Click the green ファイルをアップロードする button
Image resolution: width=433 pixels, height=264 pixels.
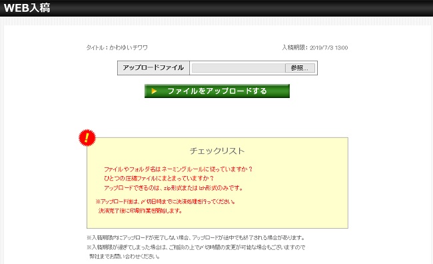click(x=217, y=91)
